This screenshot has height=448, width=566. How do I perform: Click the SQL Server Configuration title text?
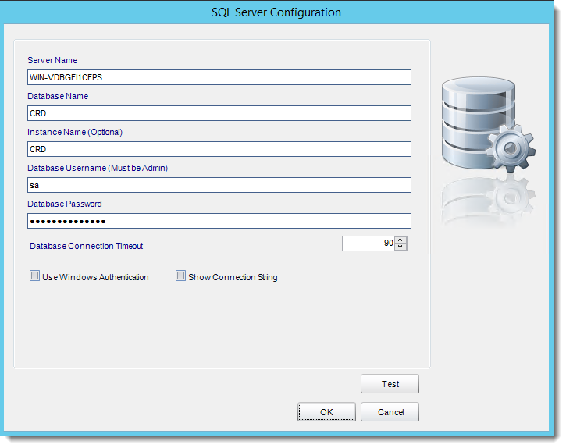point(276,12)
